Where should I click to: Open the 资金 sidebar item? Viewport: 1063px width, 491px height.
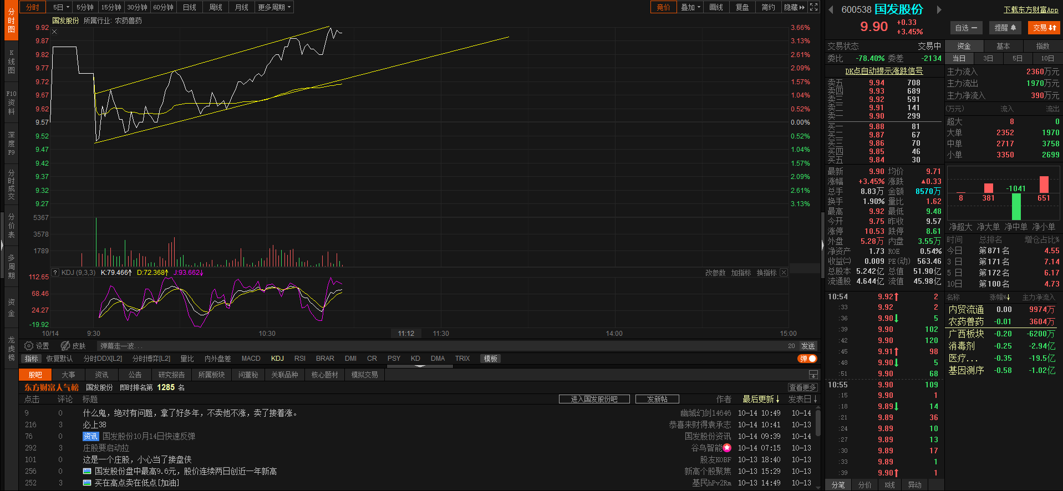(11, 308)
